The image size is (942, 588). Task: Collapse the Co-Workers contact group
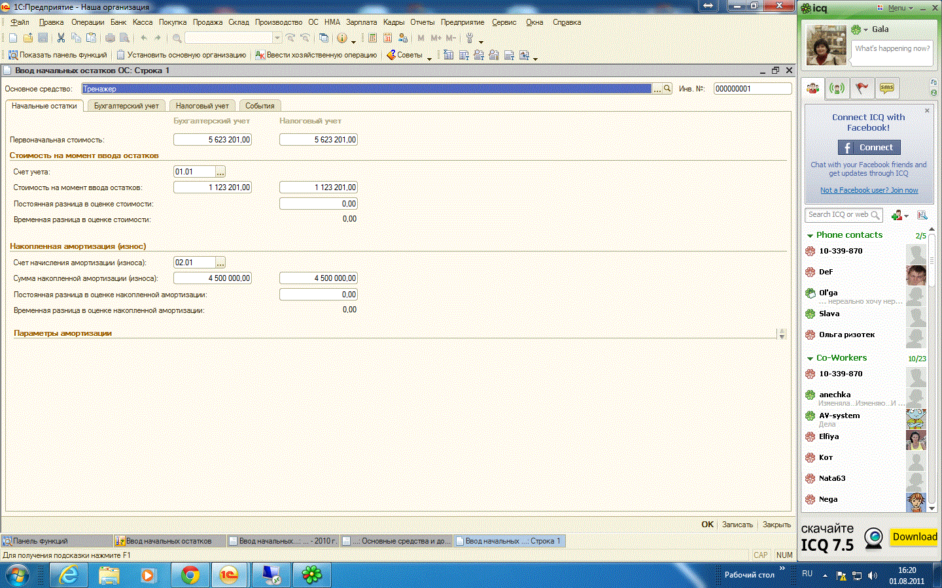(x=810, y=358)
